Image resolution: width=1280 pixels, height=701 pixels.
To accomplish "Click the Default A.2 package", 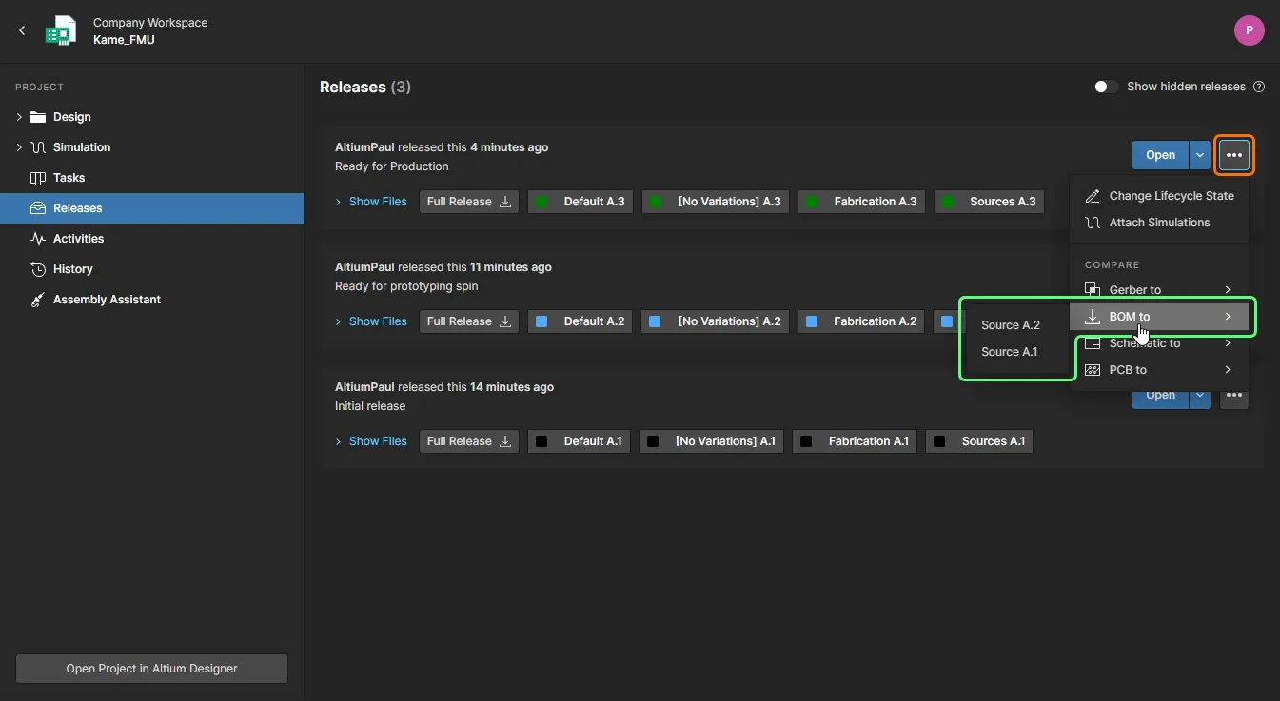I will coord(581,321).
